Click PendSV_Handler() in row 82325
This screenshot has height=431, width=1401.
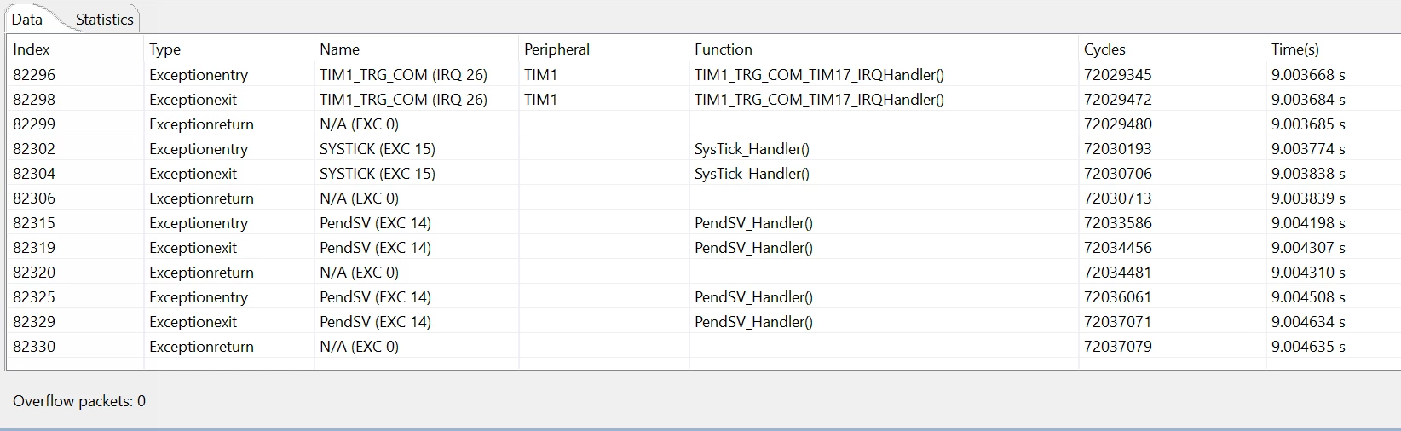point(753,297)
